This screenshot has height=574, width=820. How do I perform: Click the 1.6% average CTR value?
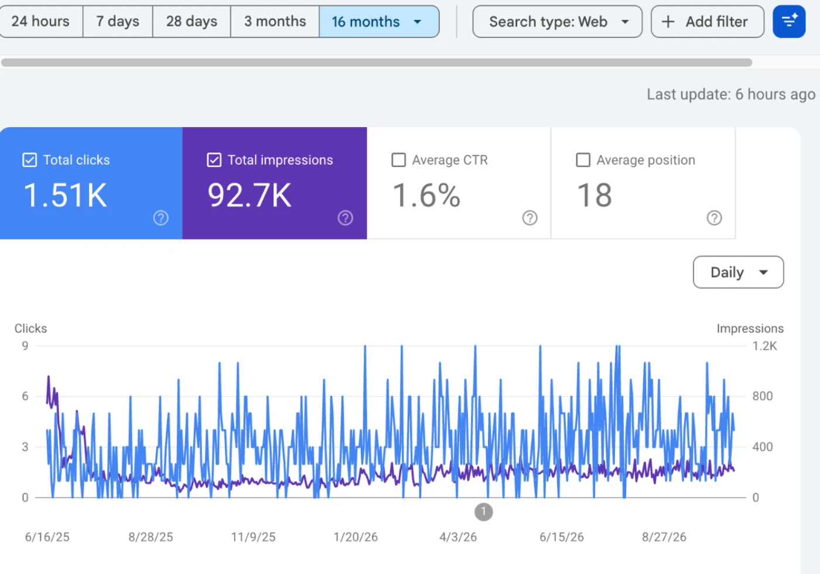[x=426, y=195]
